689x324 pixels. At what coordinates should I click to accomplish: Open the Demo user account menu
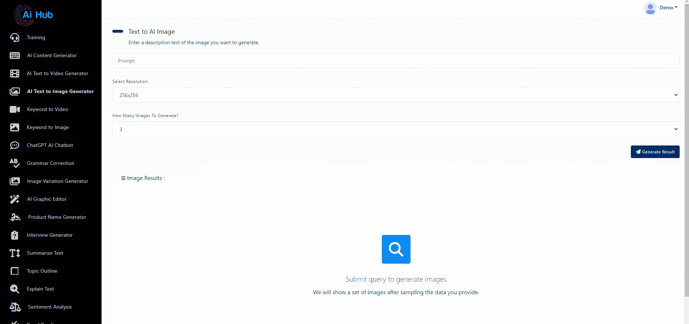click(x=661, y=8)
